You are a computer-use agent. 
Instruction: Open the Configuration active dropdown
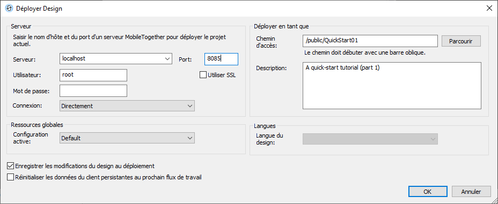point(127,138)
